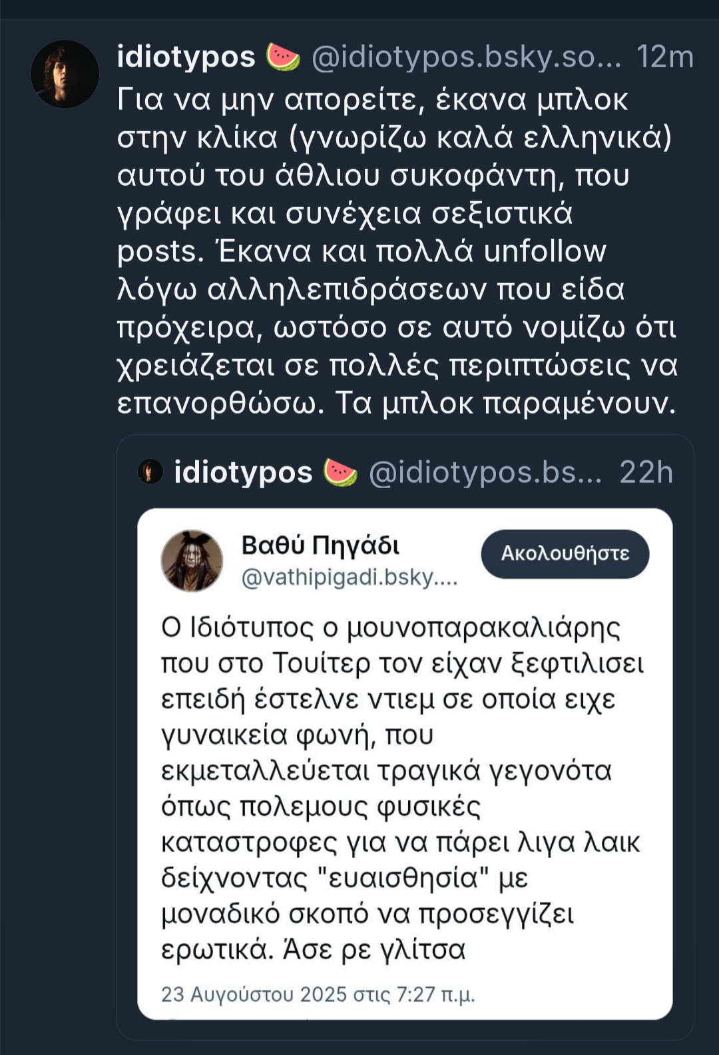This screenshot has height=1055, width=719.
Task: Open idiotypos profile picture at post top
Action: click(65, 74)
